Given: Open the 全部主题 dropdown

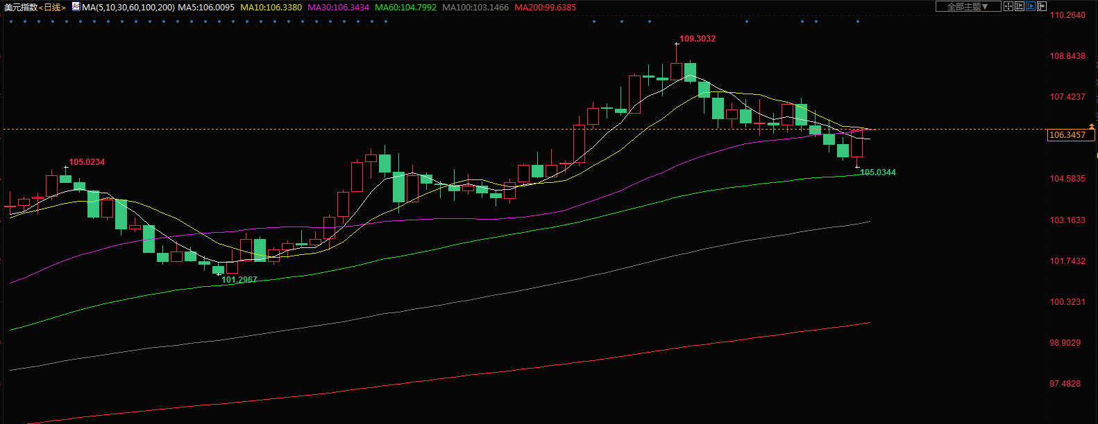Looking at the screenshot, I should point(968,6).
